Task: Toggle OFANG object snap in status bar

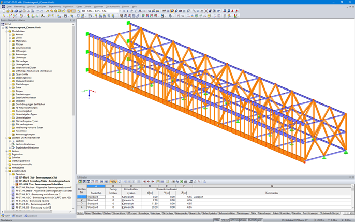Action: tap(243, 220)
